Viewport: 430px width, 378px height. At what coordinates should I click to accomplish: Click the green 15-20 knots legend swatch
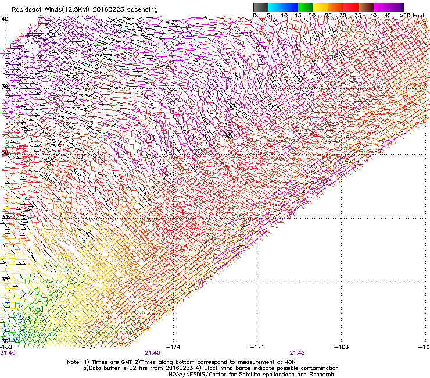click(x=306, y=7)
